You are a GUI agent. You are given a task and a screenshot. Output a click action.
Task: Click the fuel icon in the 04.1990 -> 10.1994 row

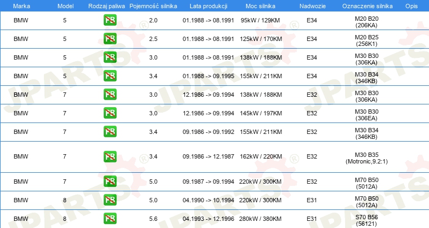pos(110,200)
